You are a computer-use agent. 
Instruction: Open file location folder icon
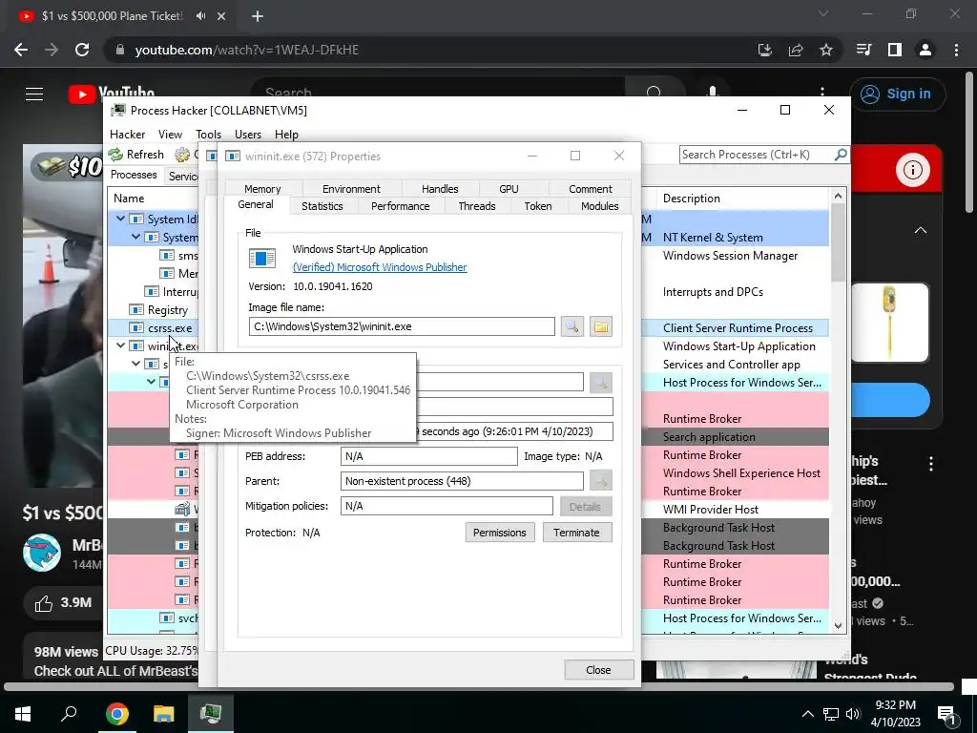(601, 326)
